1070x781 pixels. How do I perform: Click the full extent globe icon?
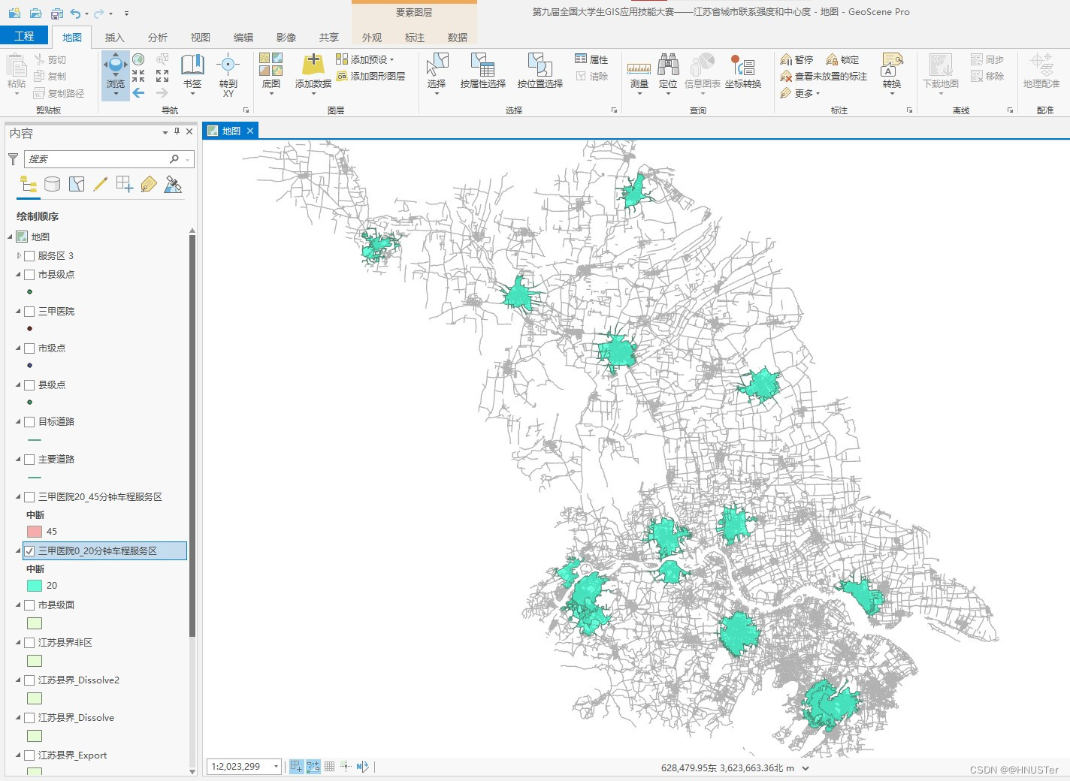138,59
